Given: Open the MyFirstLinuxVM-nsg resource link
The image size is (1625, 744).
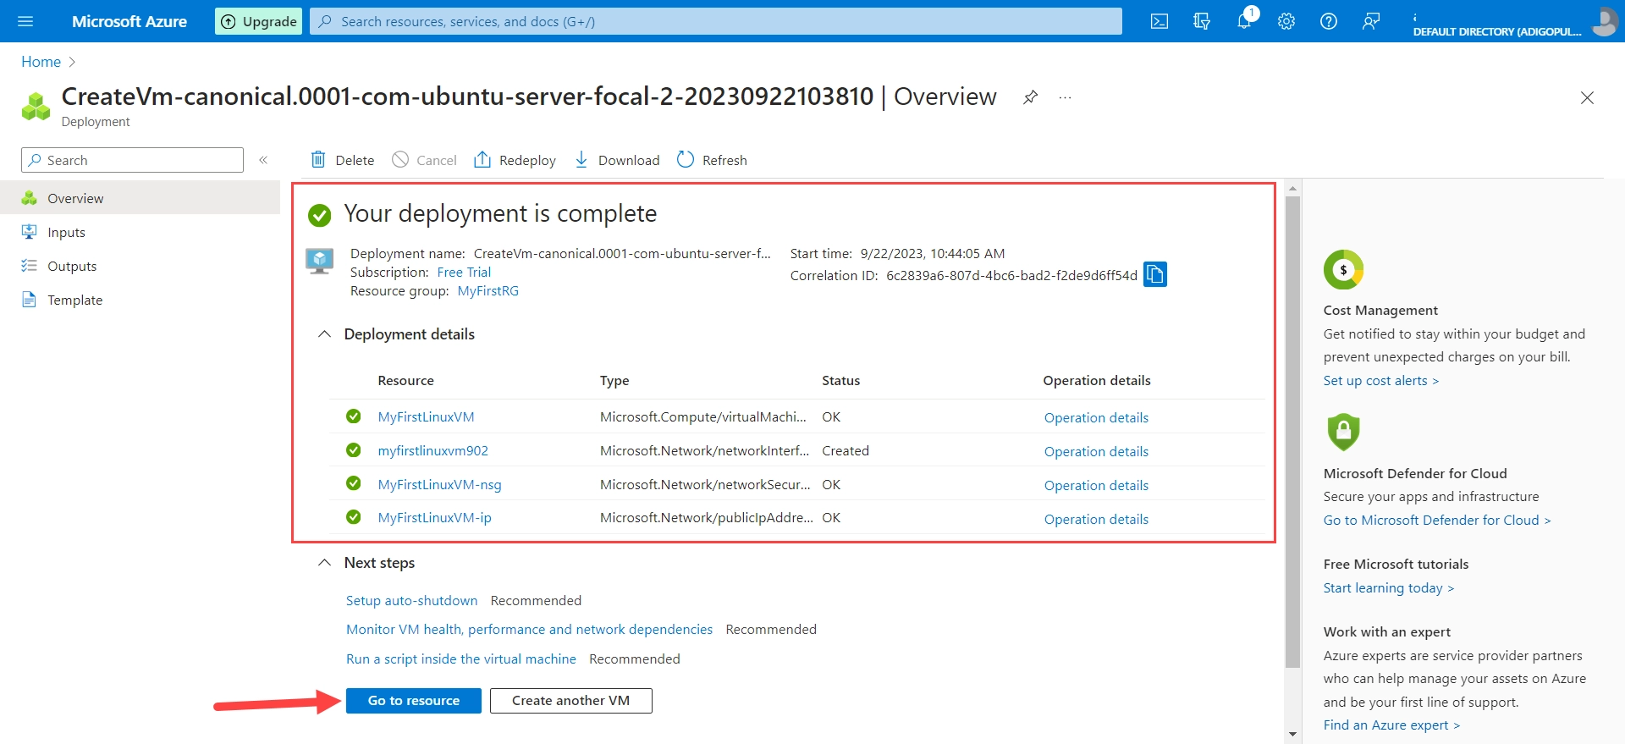Looking at the screenshot, I should (439, 484).
